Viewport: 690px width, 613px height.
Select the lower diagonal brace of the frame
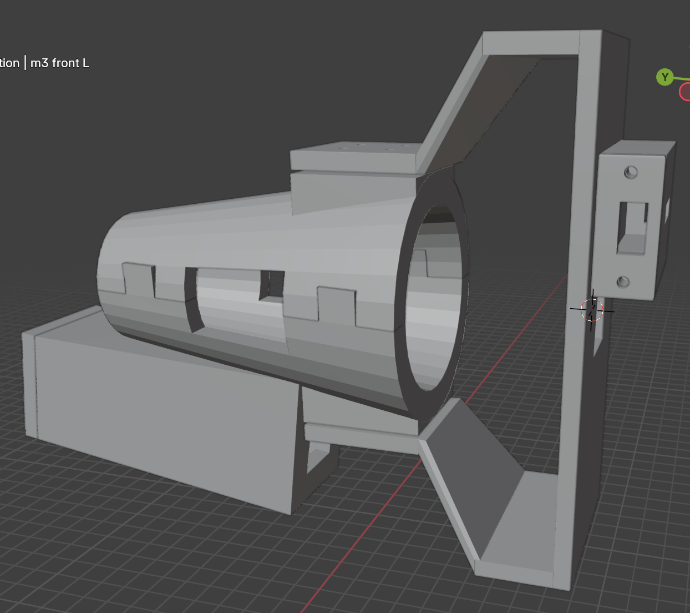pos(471,478)
